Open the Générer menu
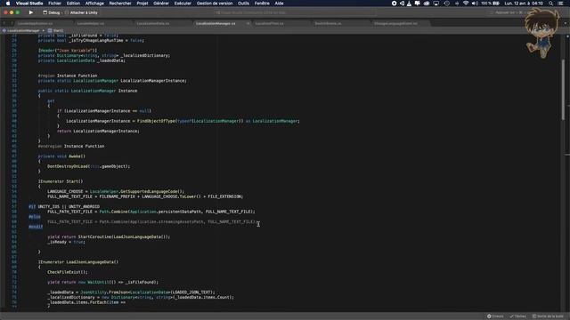The image size is (570, 320). [161, 4]
